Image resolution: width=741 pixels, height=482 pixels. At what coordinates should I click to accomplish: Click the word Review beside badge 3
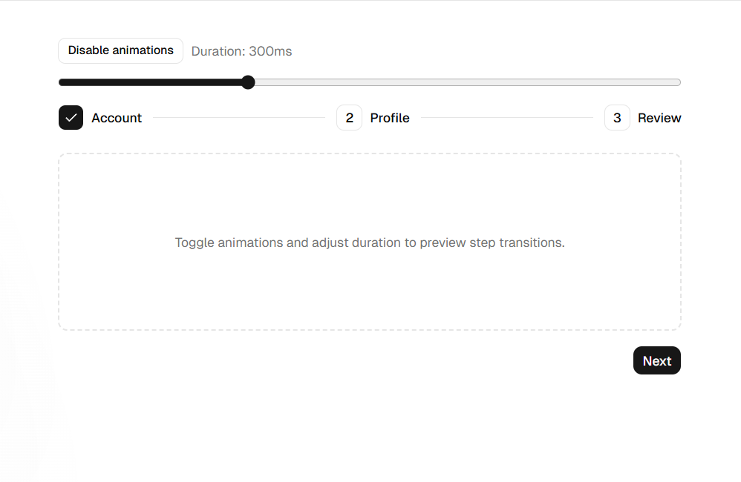point(659,118)
